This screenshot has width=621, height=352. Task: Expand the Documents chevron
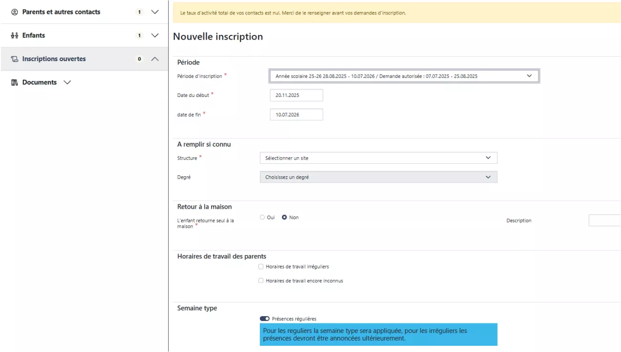click(x=67, y=83)
